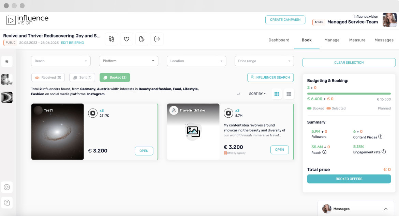Open the Platform dropdown

(129, 61)
